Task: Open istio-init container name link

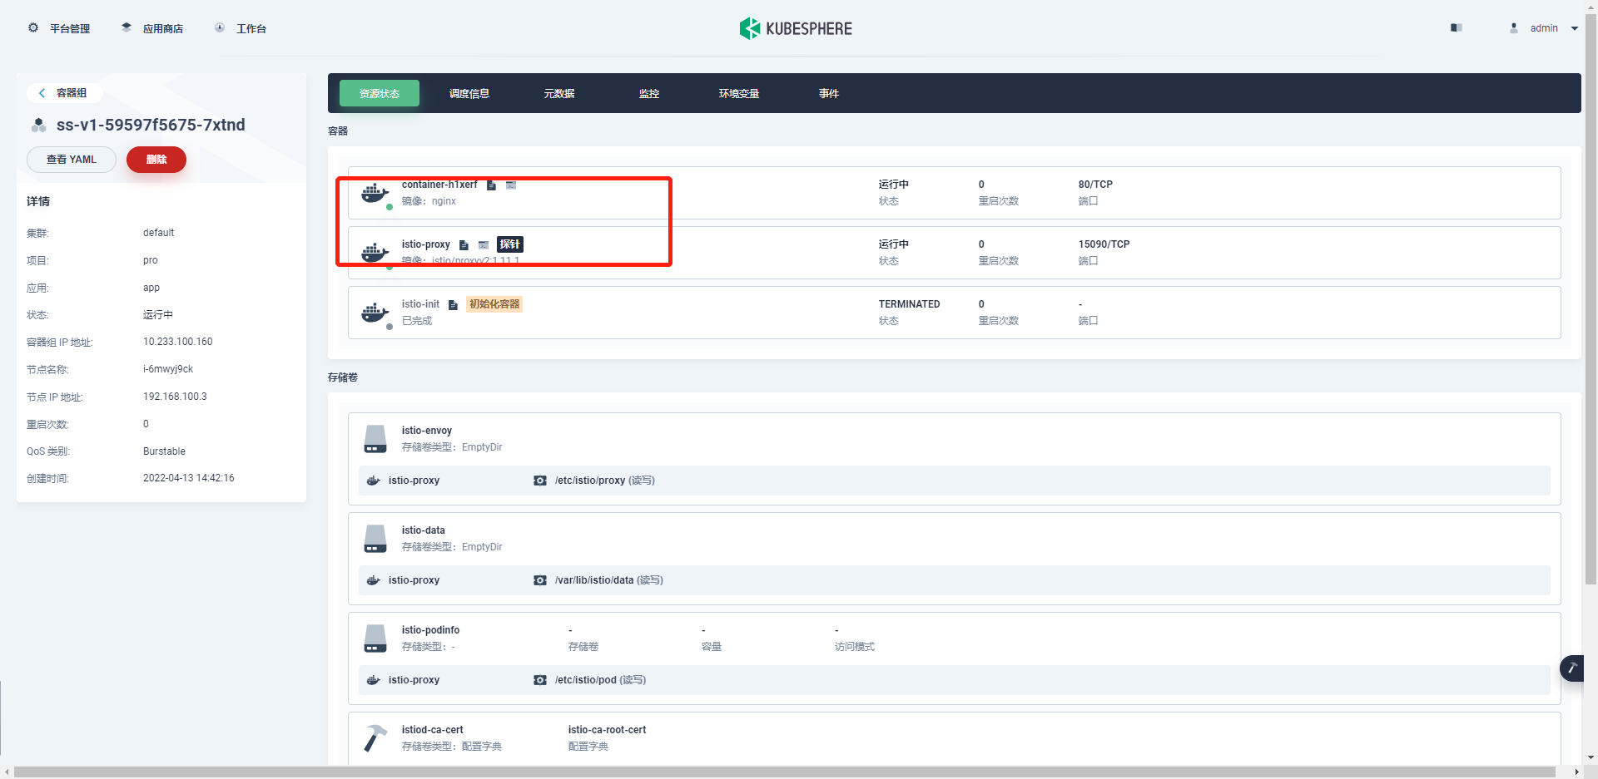Action: 420,304
